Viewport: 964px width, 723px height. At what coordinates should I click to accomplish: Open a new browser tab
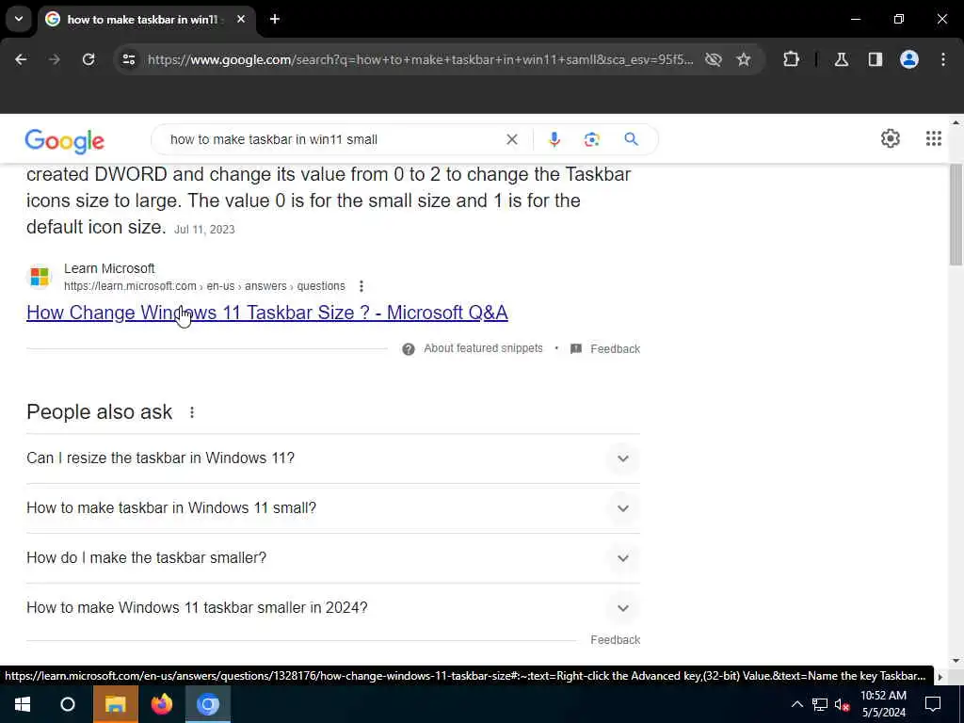pyautogui.click(x=275, y=19)
